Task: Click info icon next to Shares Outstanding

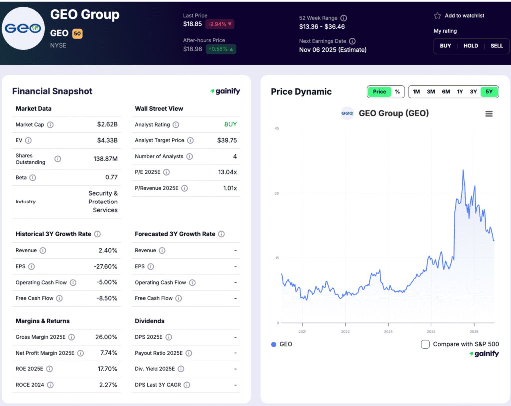Action: point(58,159)
